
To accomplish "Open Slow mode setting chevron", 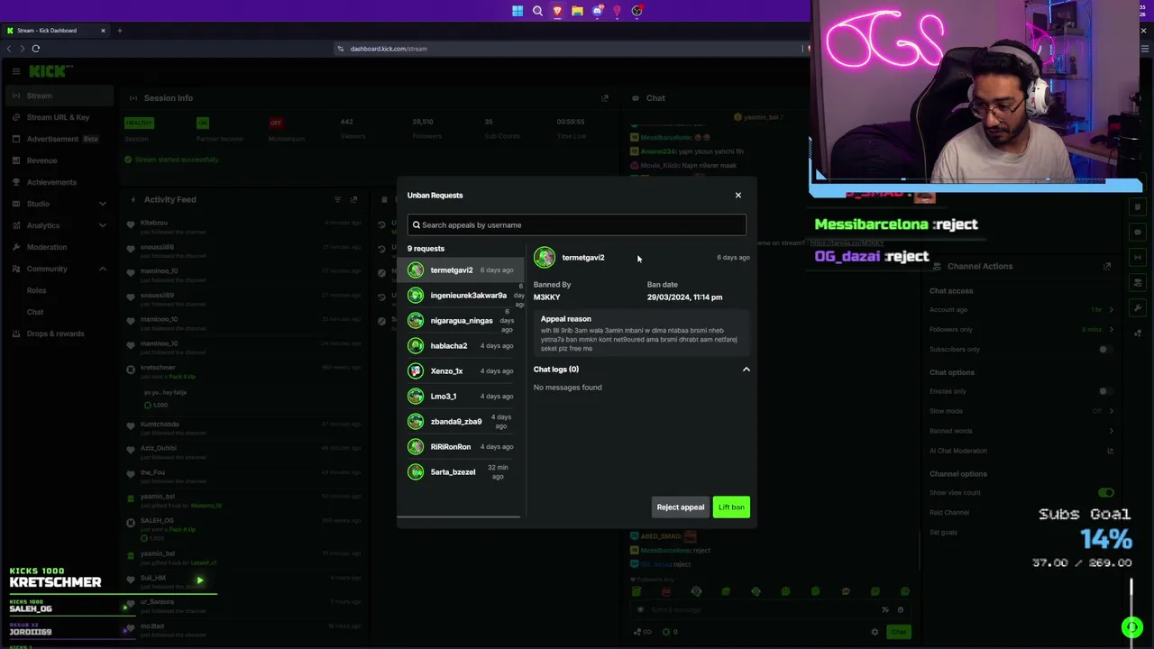I will (x=1111, y=411).
